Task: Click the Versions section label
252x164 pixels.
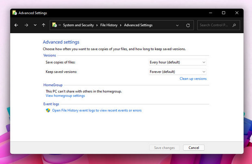Action: 50,55
